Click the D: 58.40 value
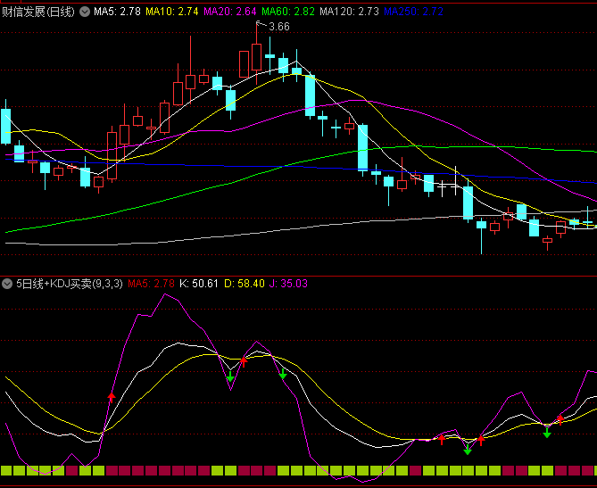The image size is (597, 488). [244, 284]
